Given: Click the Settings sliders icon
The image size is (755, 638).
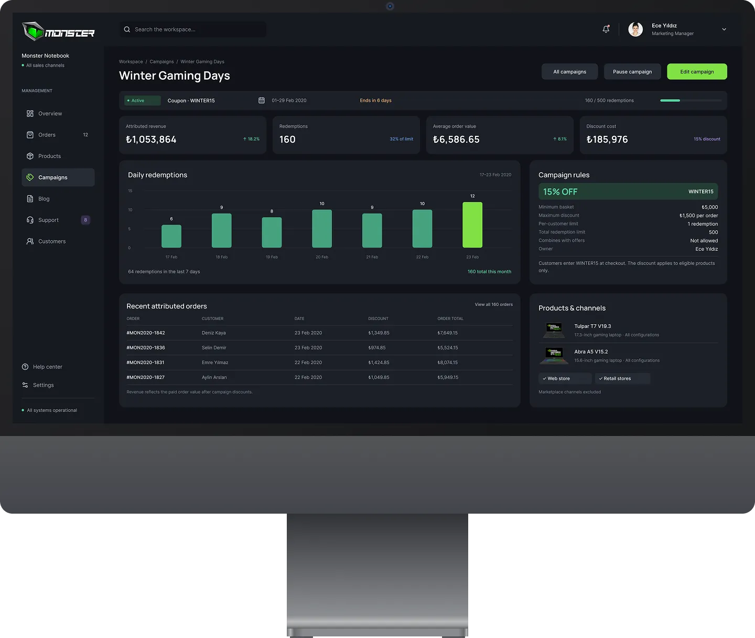Looking at the screenshot, I should 25,385.
